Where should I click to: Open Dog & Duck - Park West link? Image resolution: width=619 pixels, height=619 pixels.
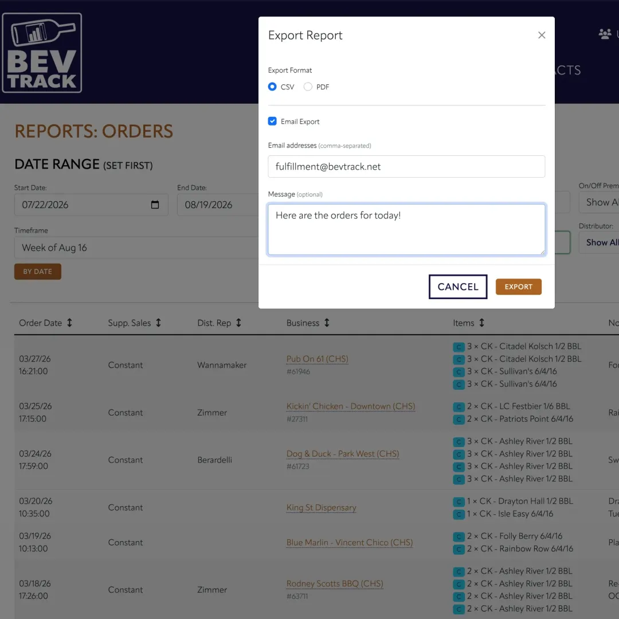[343, 453]
